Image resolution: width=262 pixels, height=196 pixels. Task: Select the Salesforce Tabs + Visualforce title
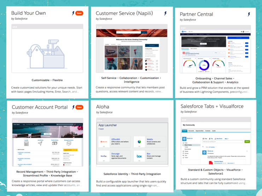(x=212, y=106)
